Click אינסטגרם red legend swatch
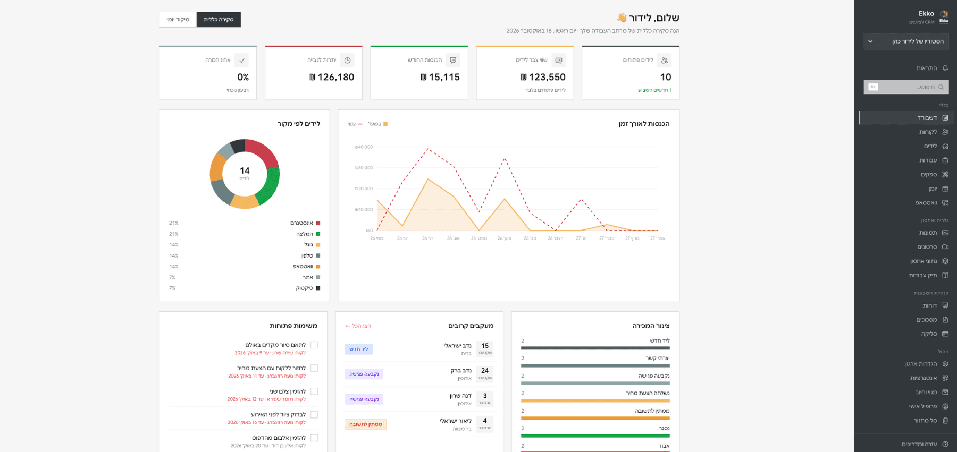This screenshot has width=957, height=452. pyautogui.click(x=318, y=223)
